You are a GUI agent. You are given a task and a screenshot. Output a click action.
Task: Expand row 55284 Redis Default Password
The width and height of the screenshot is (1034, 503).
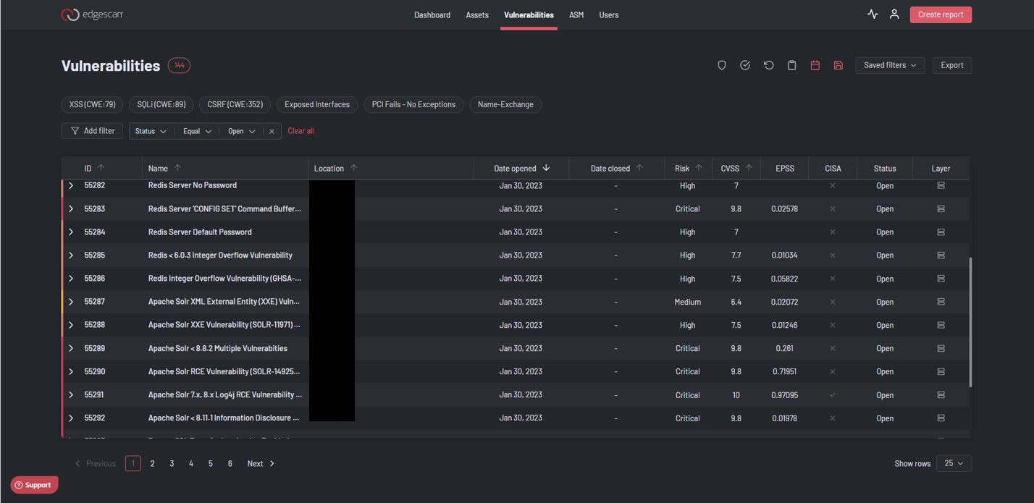pyautogui.click(x=71, y=232)
